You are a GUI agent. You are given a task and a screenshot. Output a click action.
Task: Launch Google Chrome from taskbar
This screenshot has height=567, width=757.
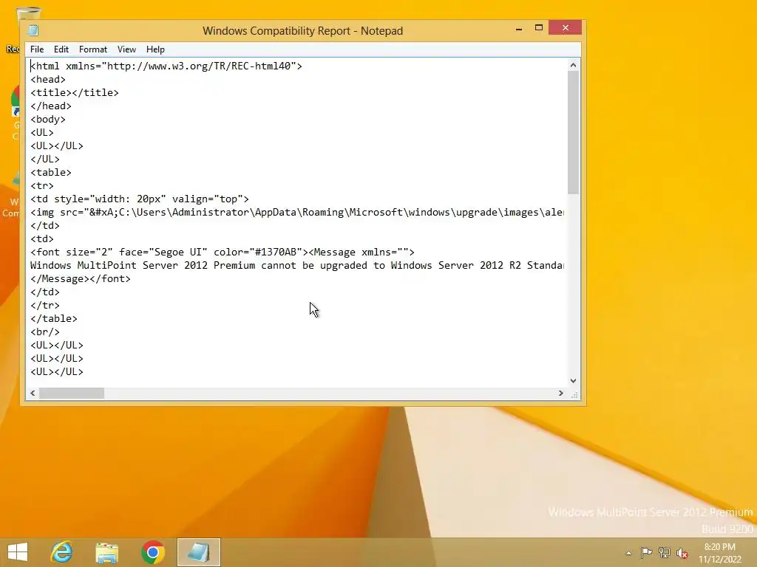[152, 552]
